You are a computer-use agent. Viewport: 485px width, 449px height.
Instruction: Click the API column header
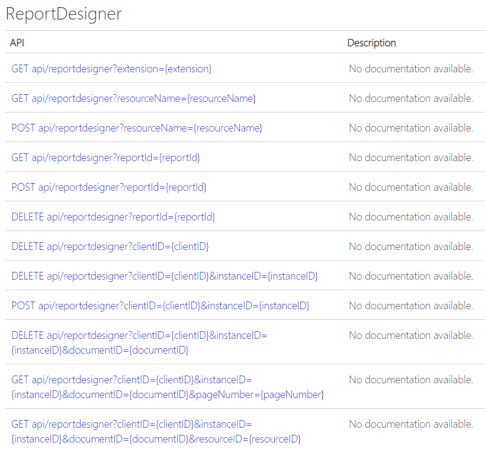tap(17, 43)
